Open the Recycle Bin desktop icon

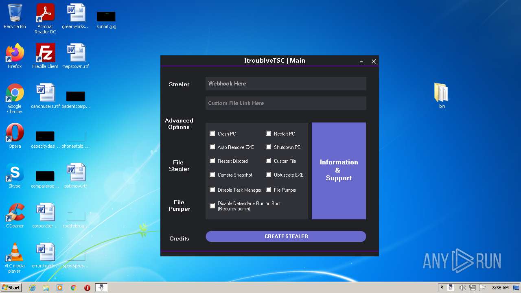pos(15,16)
